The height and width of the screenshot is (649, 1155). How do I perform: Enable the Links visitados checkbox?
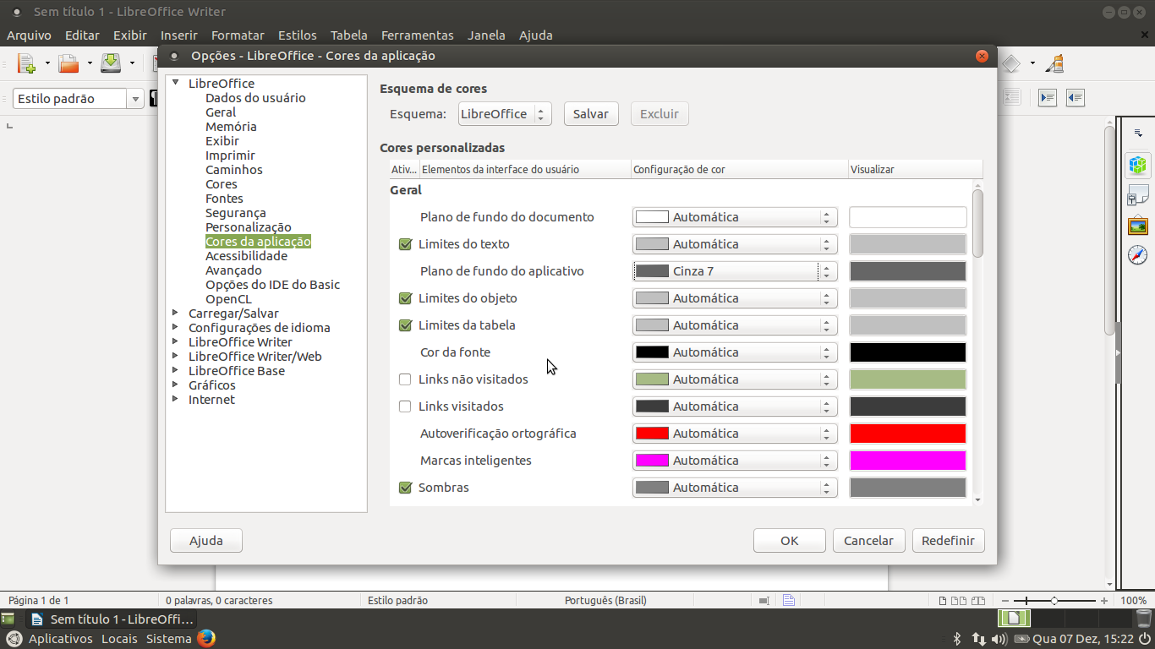coord(405,406)
